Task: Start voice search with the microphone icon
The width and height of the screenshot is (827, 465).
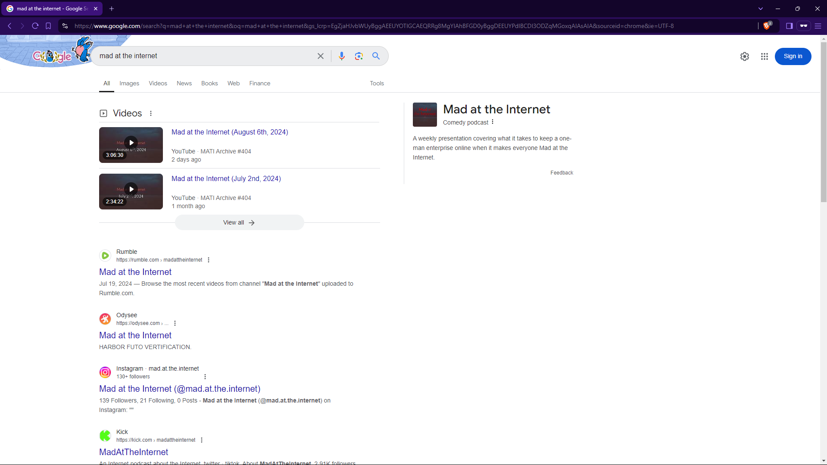Action: (342, 56)
